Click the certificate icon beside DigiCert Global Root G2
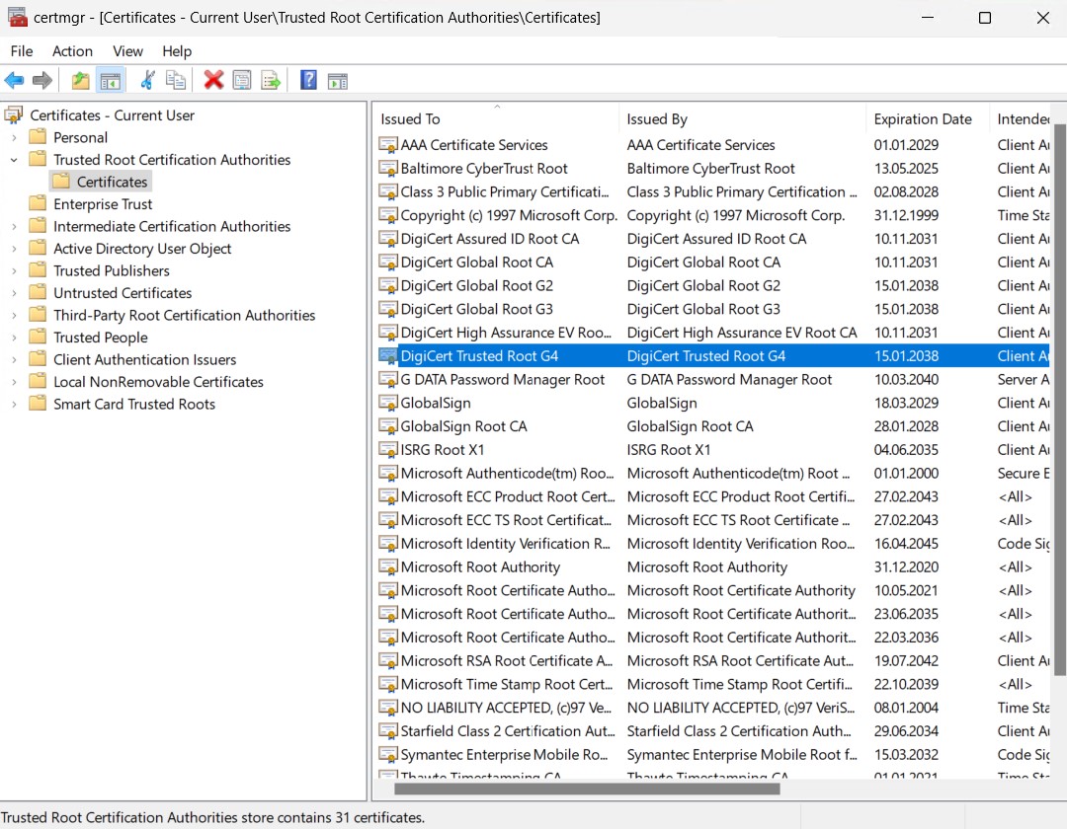Screen dimensions: 1067x829 388,286
